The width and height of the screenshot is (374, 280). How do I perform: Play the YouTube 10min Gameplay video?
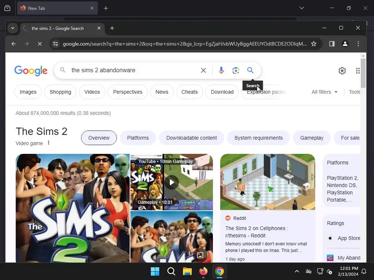[x=172, y=182]
